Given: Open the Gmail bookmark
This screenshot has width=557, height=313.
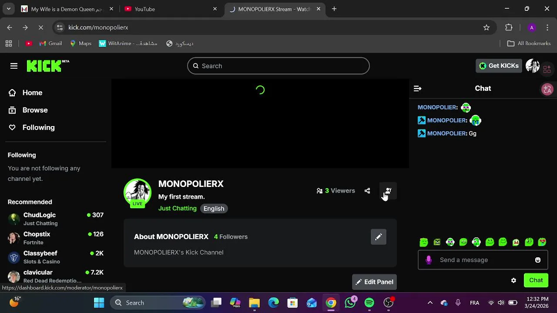Looking at the screenshot, I should tap(50, 43).
